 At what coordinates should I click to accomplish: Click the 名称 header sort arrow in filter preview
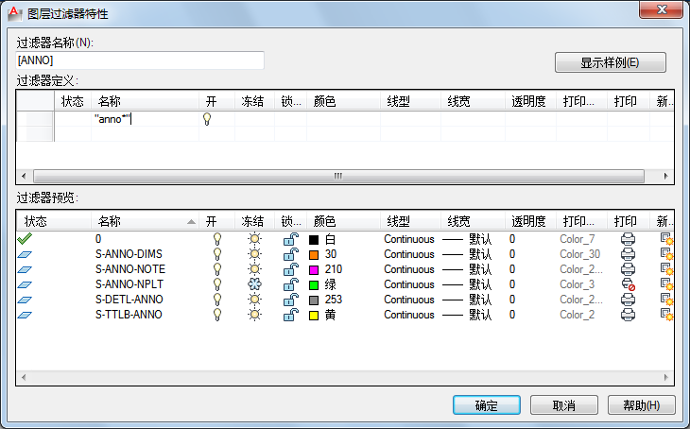pos(192,222)
